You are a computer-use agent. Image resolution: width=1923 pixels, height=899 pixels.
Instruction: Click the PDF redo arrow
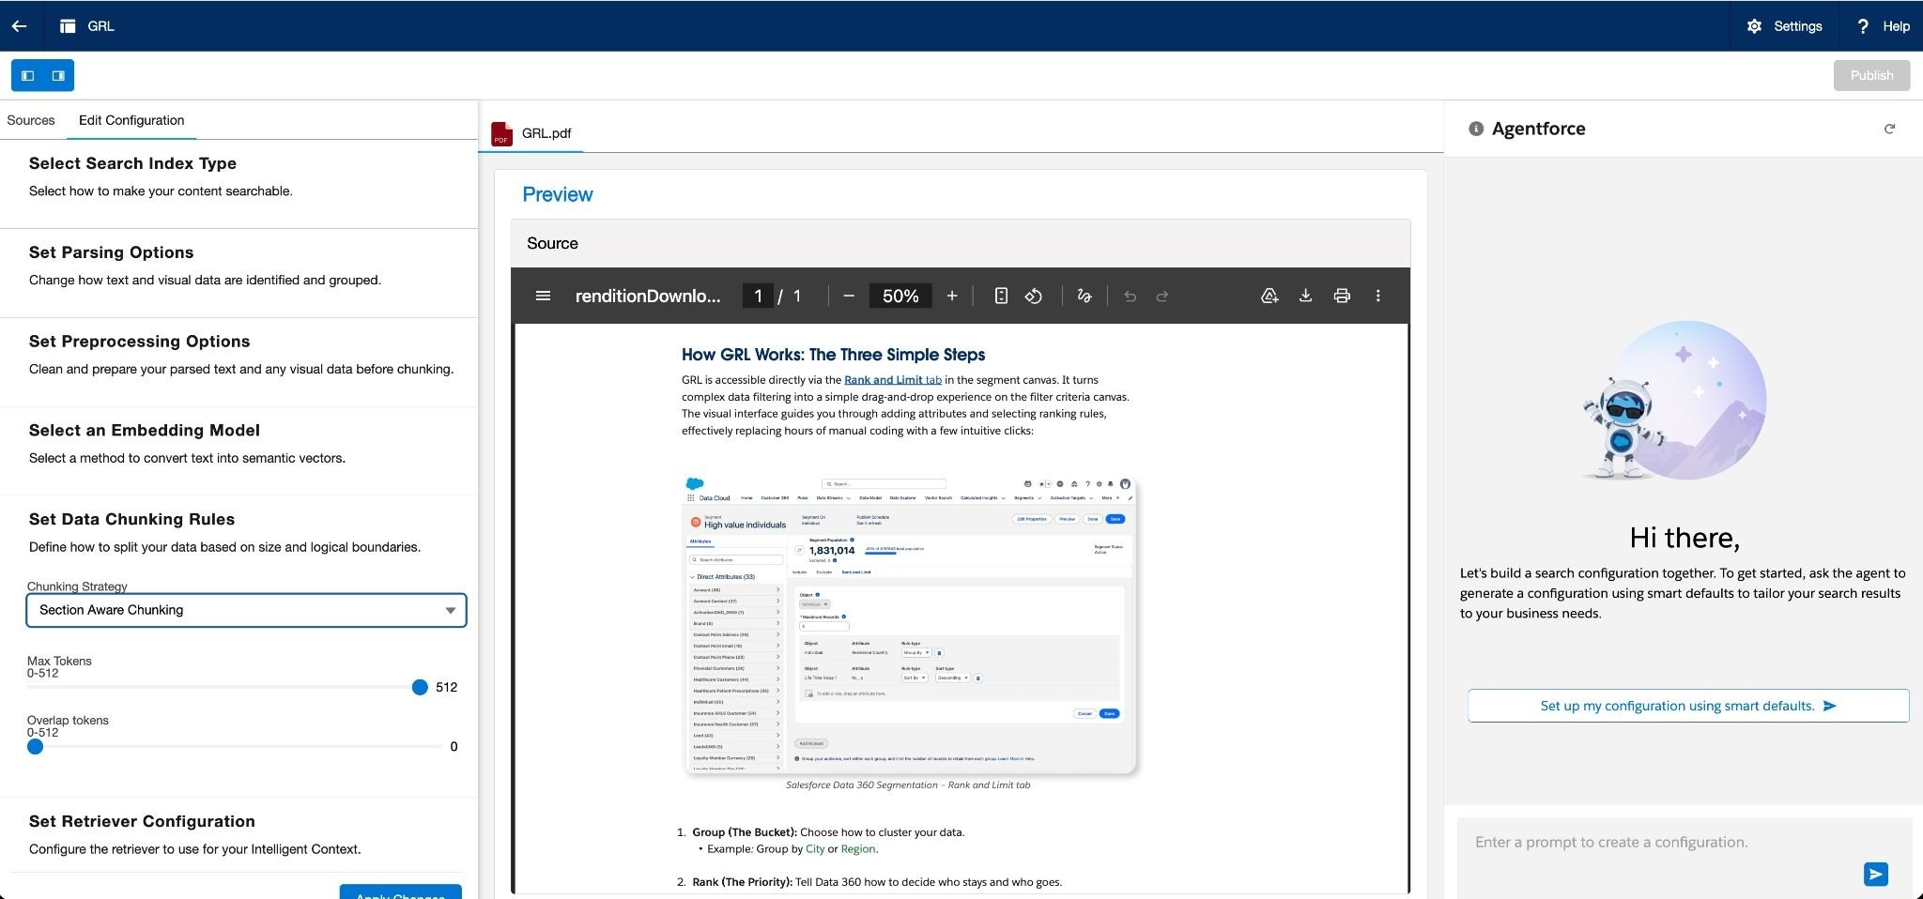pyautogui.click(x=1162, y=296)
